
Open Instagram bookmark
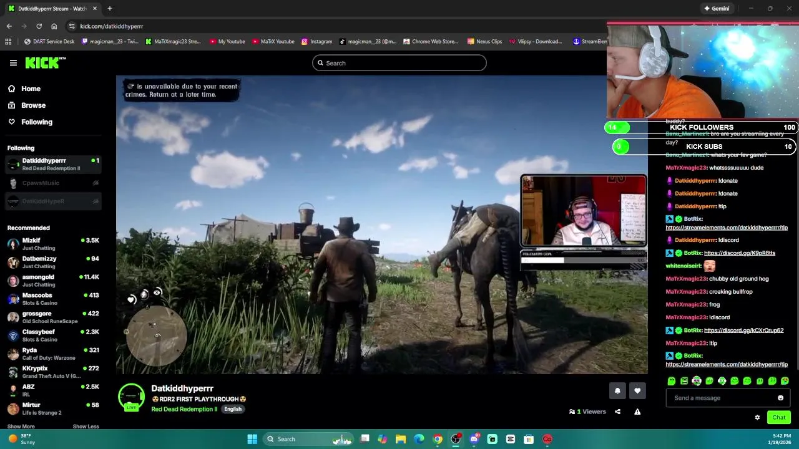(316, 42)
